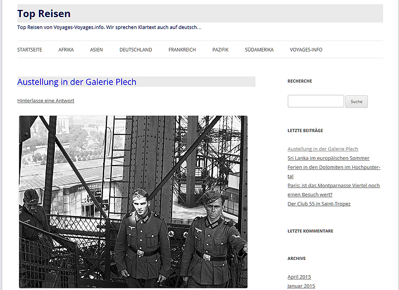This screenshot has width=399, height=290.
Task: Click the Recherche widget heading
Action: coord(300,81)
